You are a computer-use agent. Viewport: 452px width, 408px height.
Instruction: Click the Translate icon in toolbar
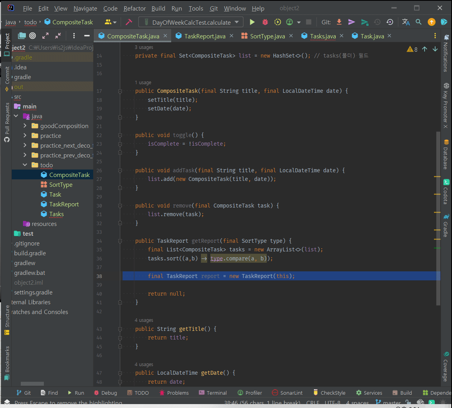[x=406, y=22]
